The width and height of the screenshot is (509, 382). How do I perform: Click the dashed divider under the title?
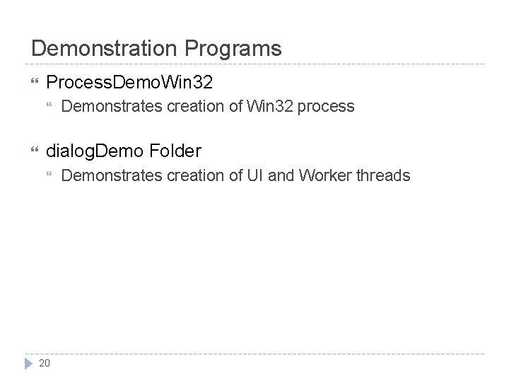[255, 64]
